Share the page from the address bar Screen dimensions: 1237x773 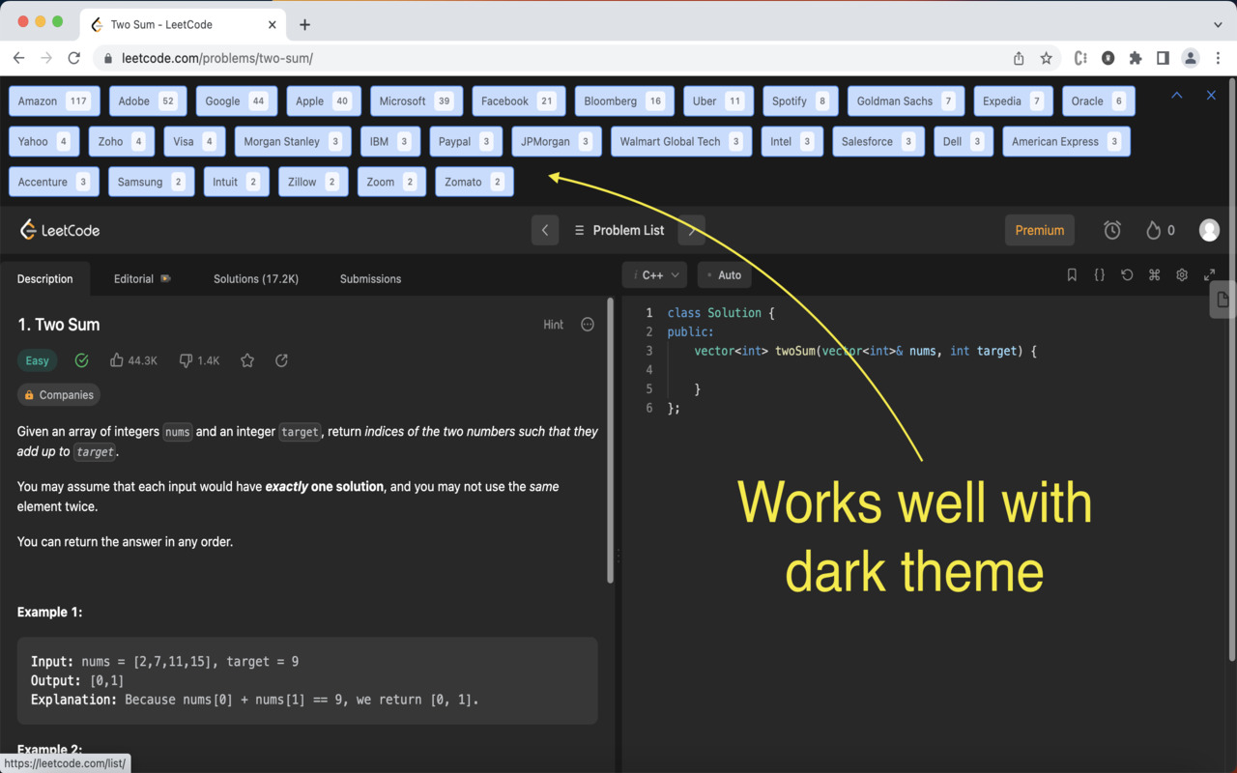(x=1019, y=58)
